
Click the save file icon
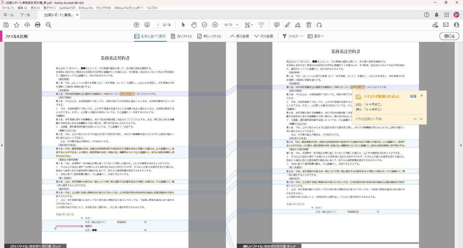tap(6, 25)
